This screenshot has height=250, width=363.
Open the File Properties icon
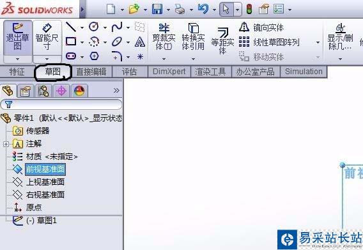[x=264, y=9]
